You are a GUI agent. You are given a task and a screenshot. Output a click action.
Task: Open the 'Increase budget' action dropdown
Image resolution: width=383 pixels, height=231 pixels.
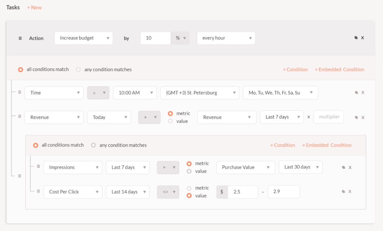pos(84,38)
